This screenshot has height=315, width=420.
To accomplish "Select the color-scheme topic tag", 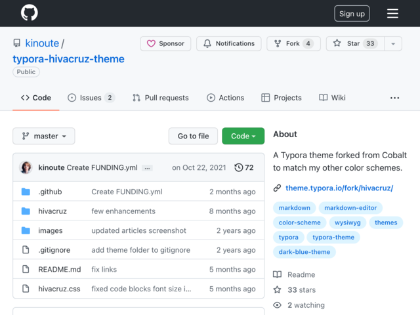I will [x=299, y=222].
